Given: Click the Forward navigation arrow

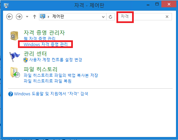Looking at the screenshot, I should click(x=19, y=17).
